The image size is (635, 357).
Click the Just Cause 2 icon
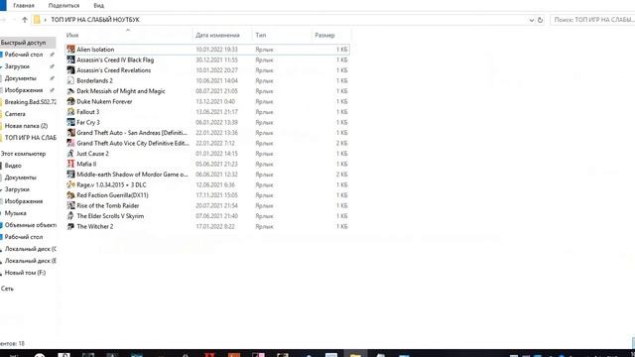tap(70, 154)
